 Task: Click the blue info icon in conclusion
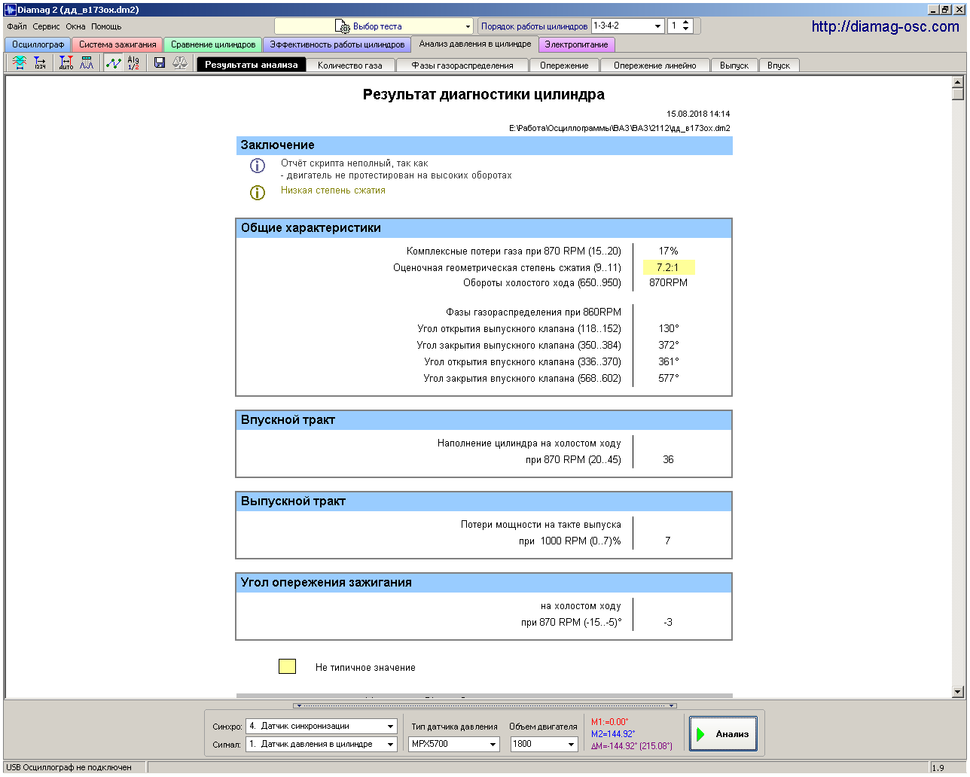click(x=258, y=166)
